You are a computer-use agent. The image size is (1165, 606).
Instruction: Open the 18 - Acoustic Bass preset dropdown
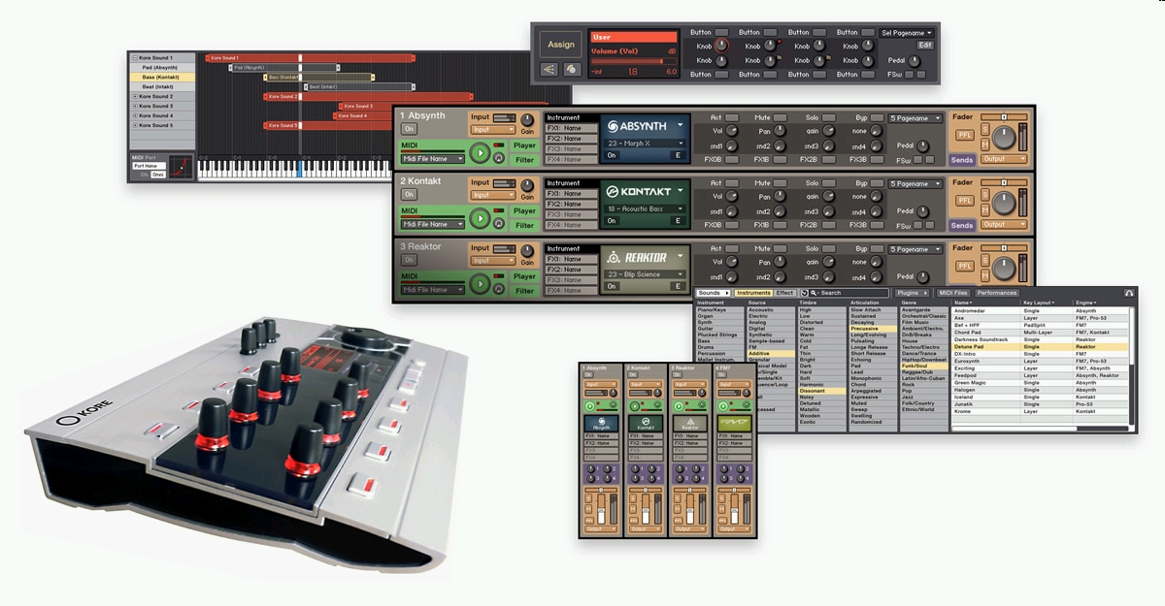point(645,208)
